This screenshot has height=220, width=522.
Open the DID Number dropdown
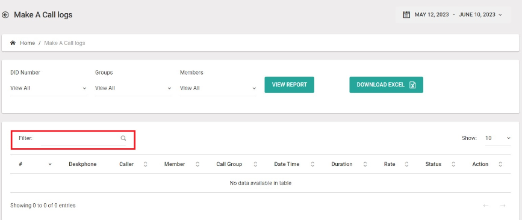[49, 88]
